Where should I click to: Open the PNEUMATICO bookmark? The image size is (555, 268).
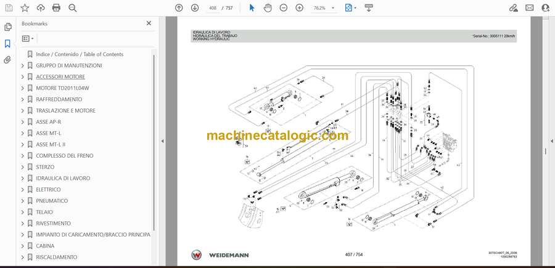tap(52, 201)
